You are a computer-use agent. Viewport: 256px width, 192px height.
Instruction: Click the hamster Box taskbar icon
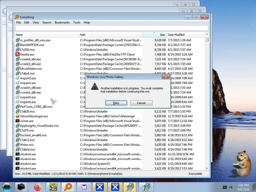click(53, 187)
